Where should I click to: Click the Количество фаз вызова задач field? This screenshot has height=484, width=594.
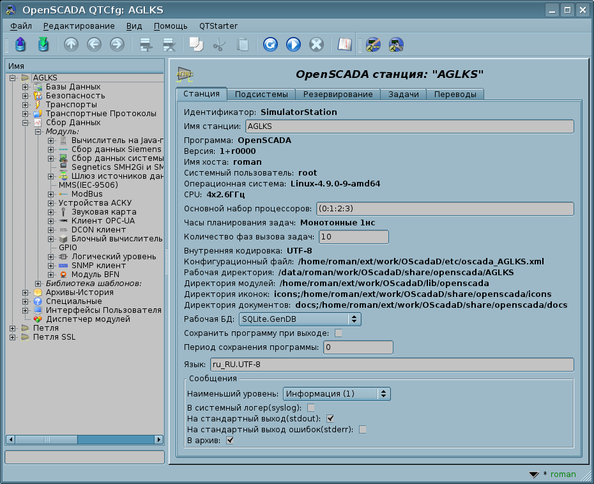[353, 237]
